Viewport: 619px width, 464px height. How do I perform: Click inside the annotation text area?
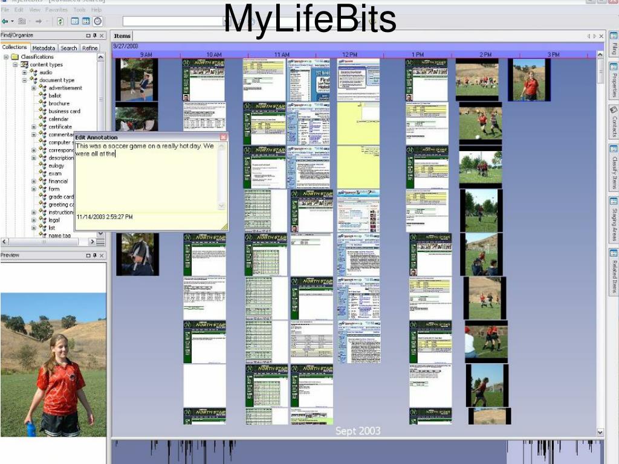pyautogui.click(x=146, y=177)
